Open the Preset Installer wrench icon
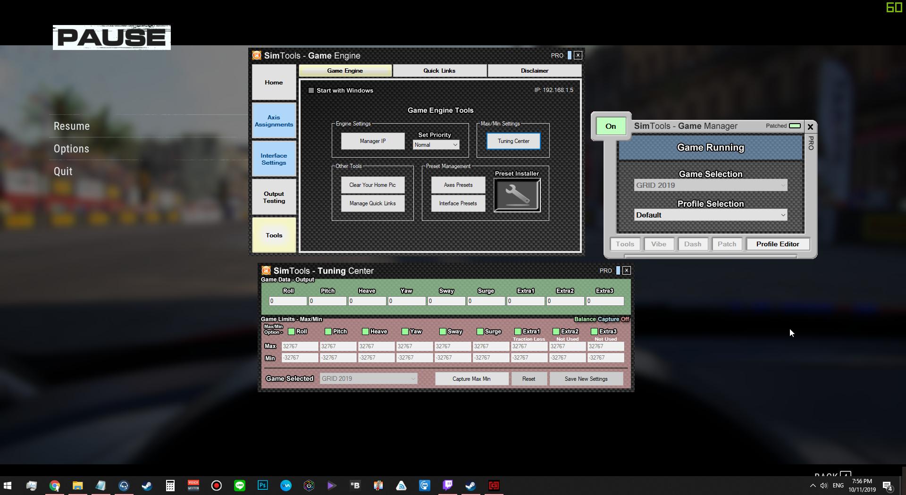The height and width of the screenshot is (495, 906). [517, 195]
